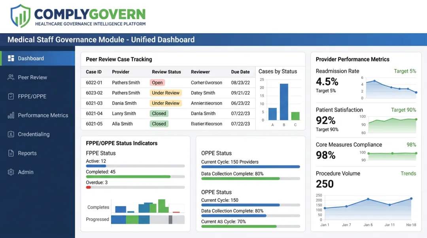Click the Trends link beside Procedure Volume
The image size is (427, 238).
tap(408, 174)
